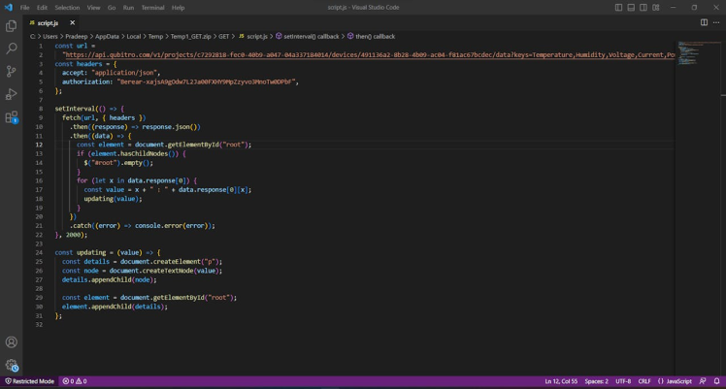Open the Source Control view
Viewport: 726px width, 389px height.
[x=12, y=72]
